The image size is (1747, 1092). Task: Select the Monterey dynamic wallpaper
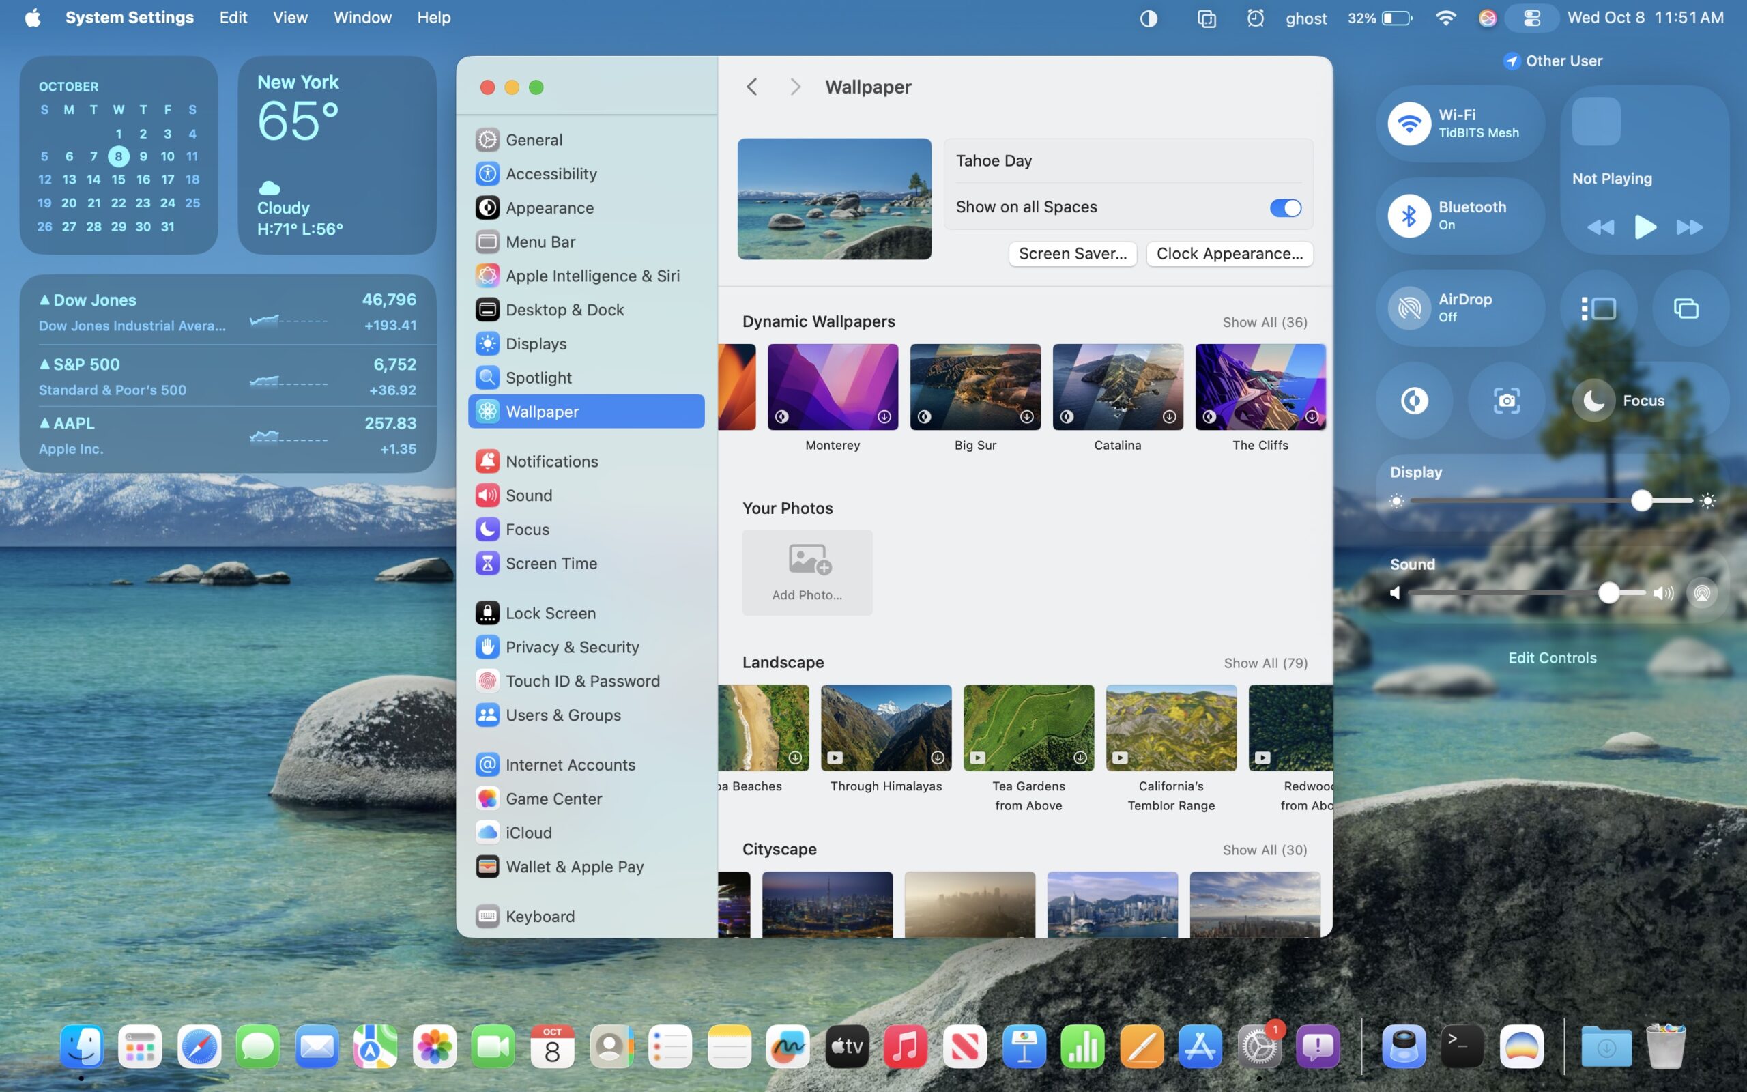tap(832, 386)
